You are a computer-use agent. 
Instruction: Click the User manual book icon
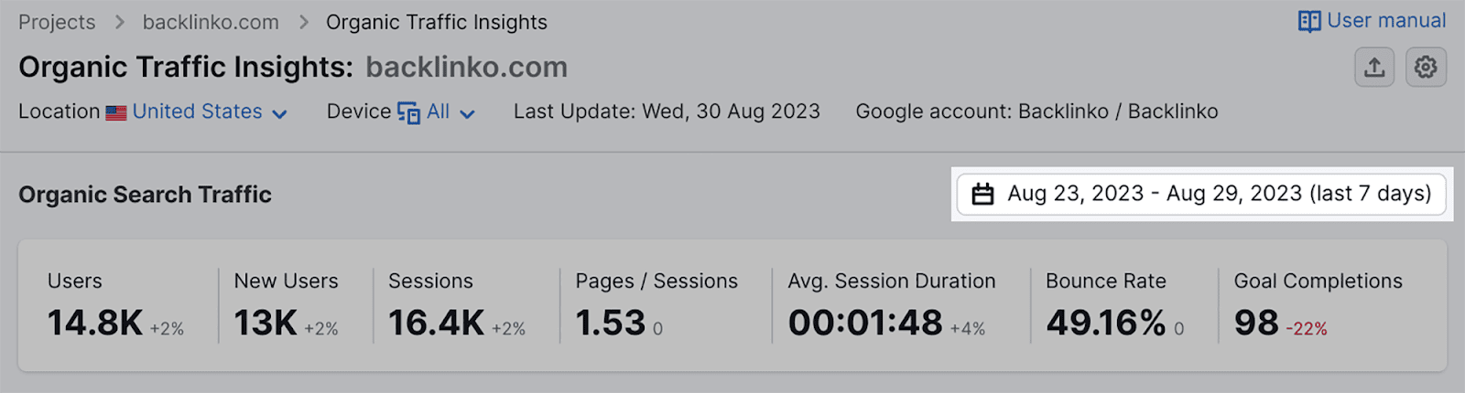point(1309,21)
